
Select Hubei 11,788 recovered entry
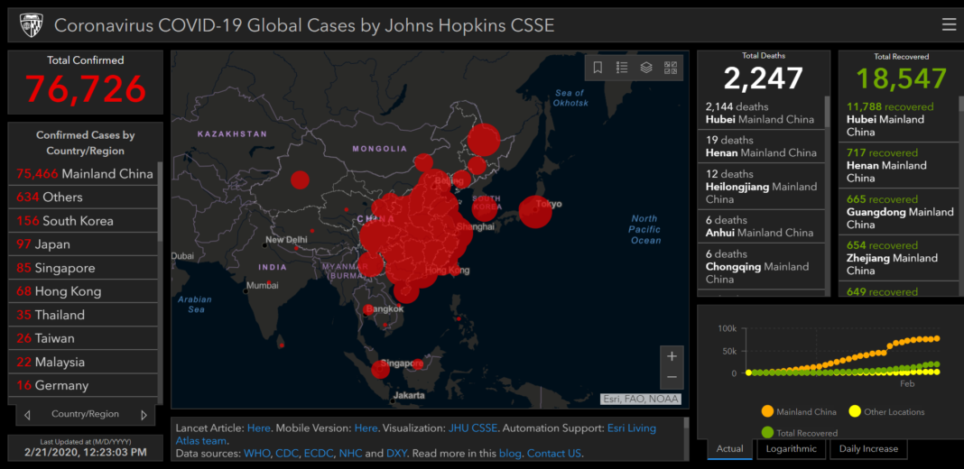click(899, 119)
